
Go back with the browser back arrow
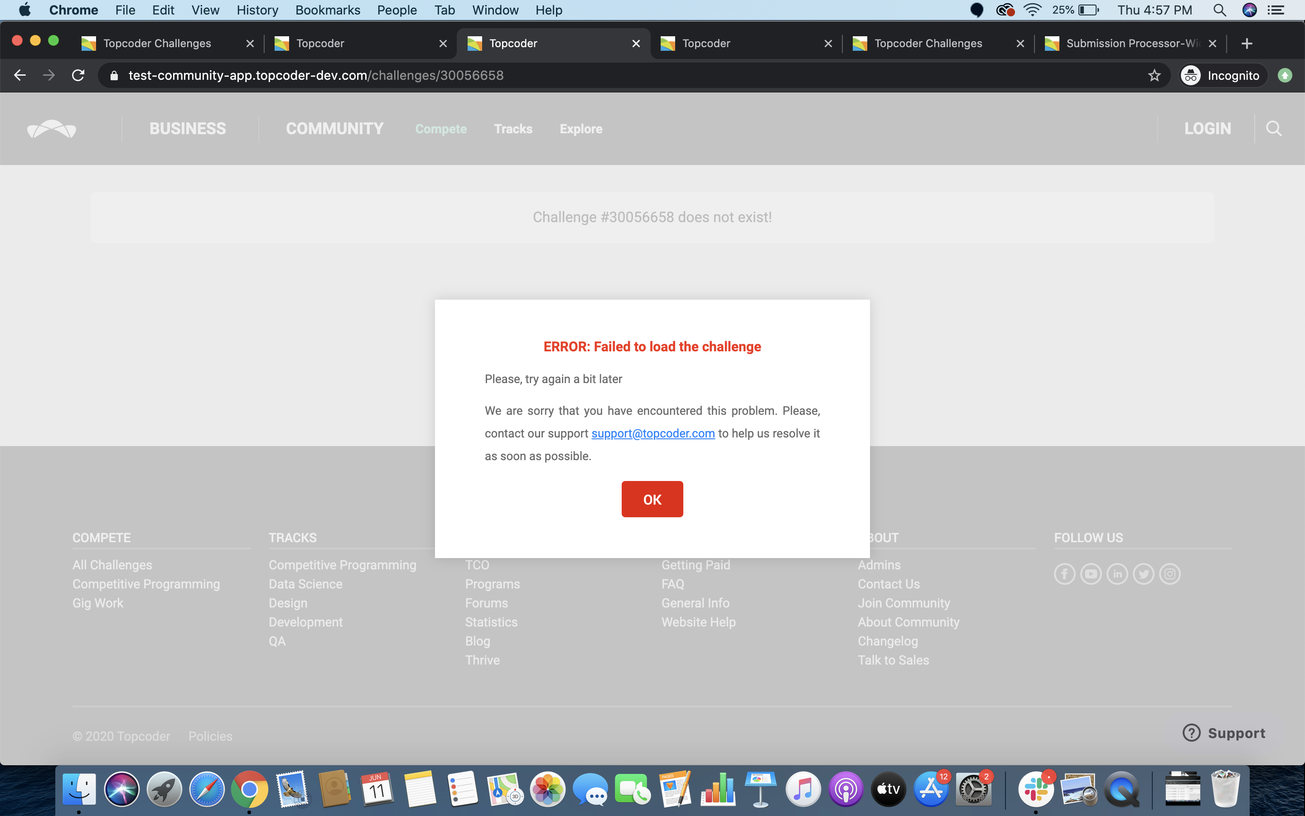(20, 75)
